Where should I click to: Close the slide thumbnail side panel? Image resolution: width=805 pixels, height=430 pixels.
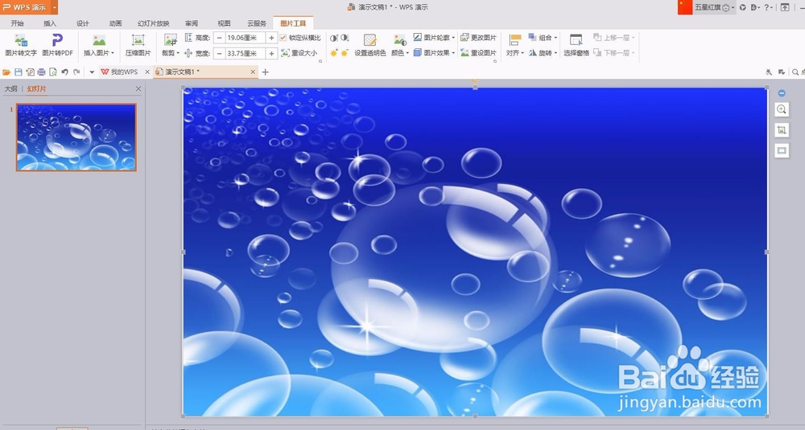tap(138, 88)
